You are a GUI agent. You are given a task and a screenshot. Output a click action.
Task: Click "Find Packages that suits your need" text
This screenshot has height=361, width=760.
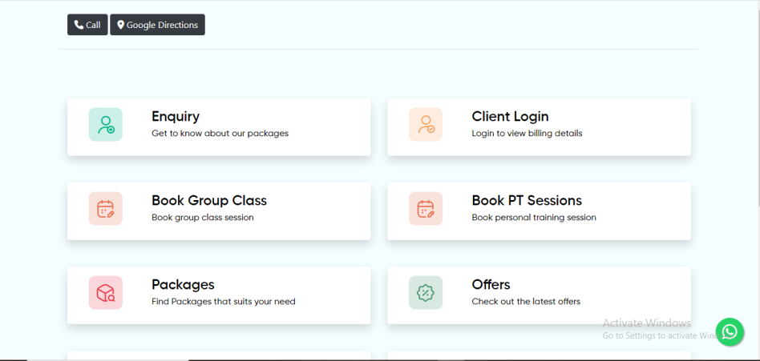click(224, 302)
